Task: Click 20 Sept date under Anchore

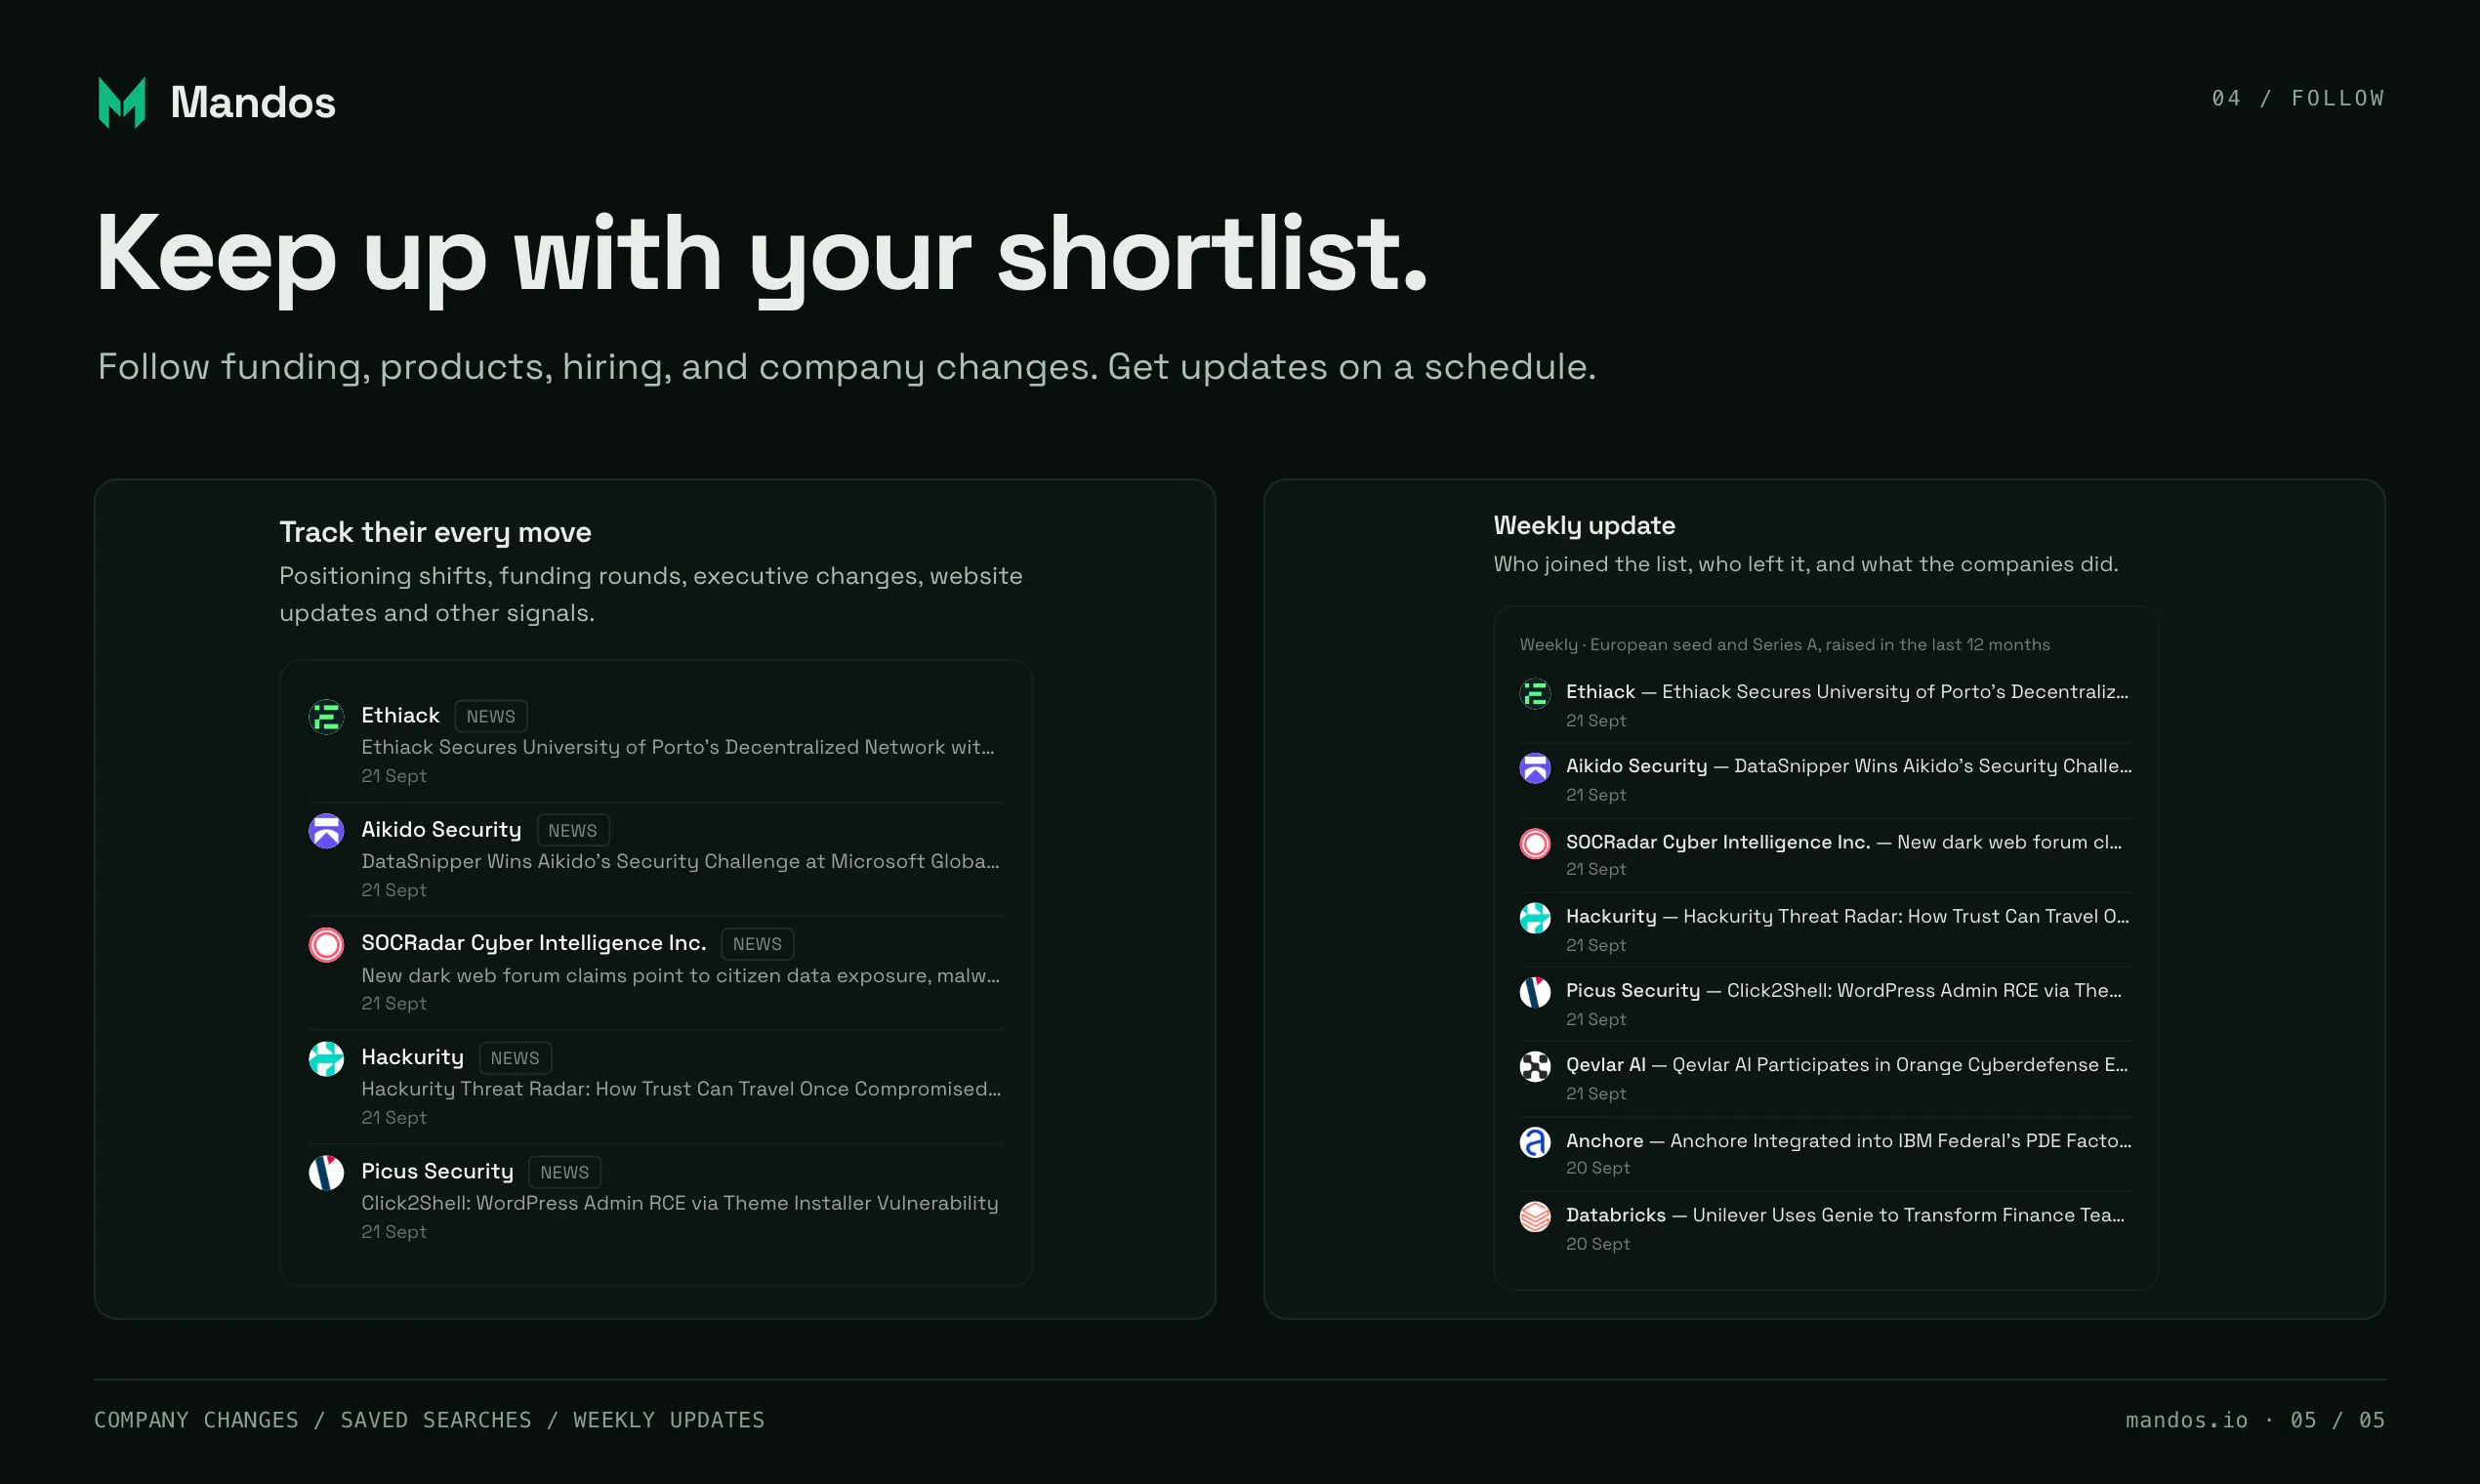Action: pyautogui.click(x=1598, y=1168)
